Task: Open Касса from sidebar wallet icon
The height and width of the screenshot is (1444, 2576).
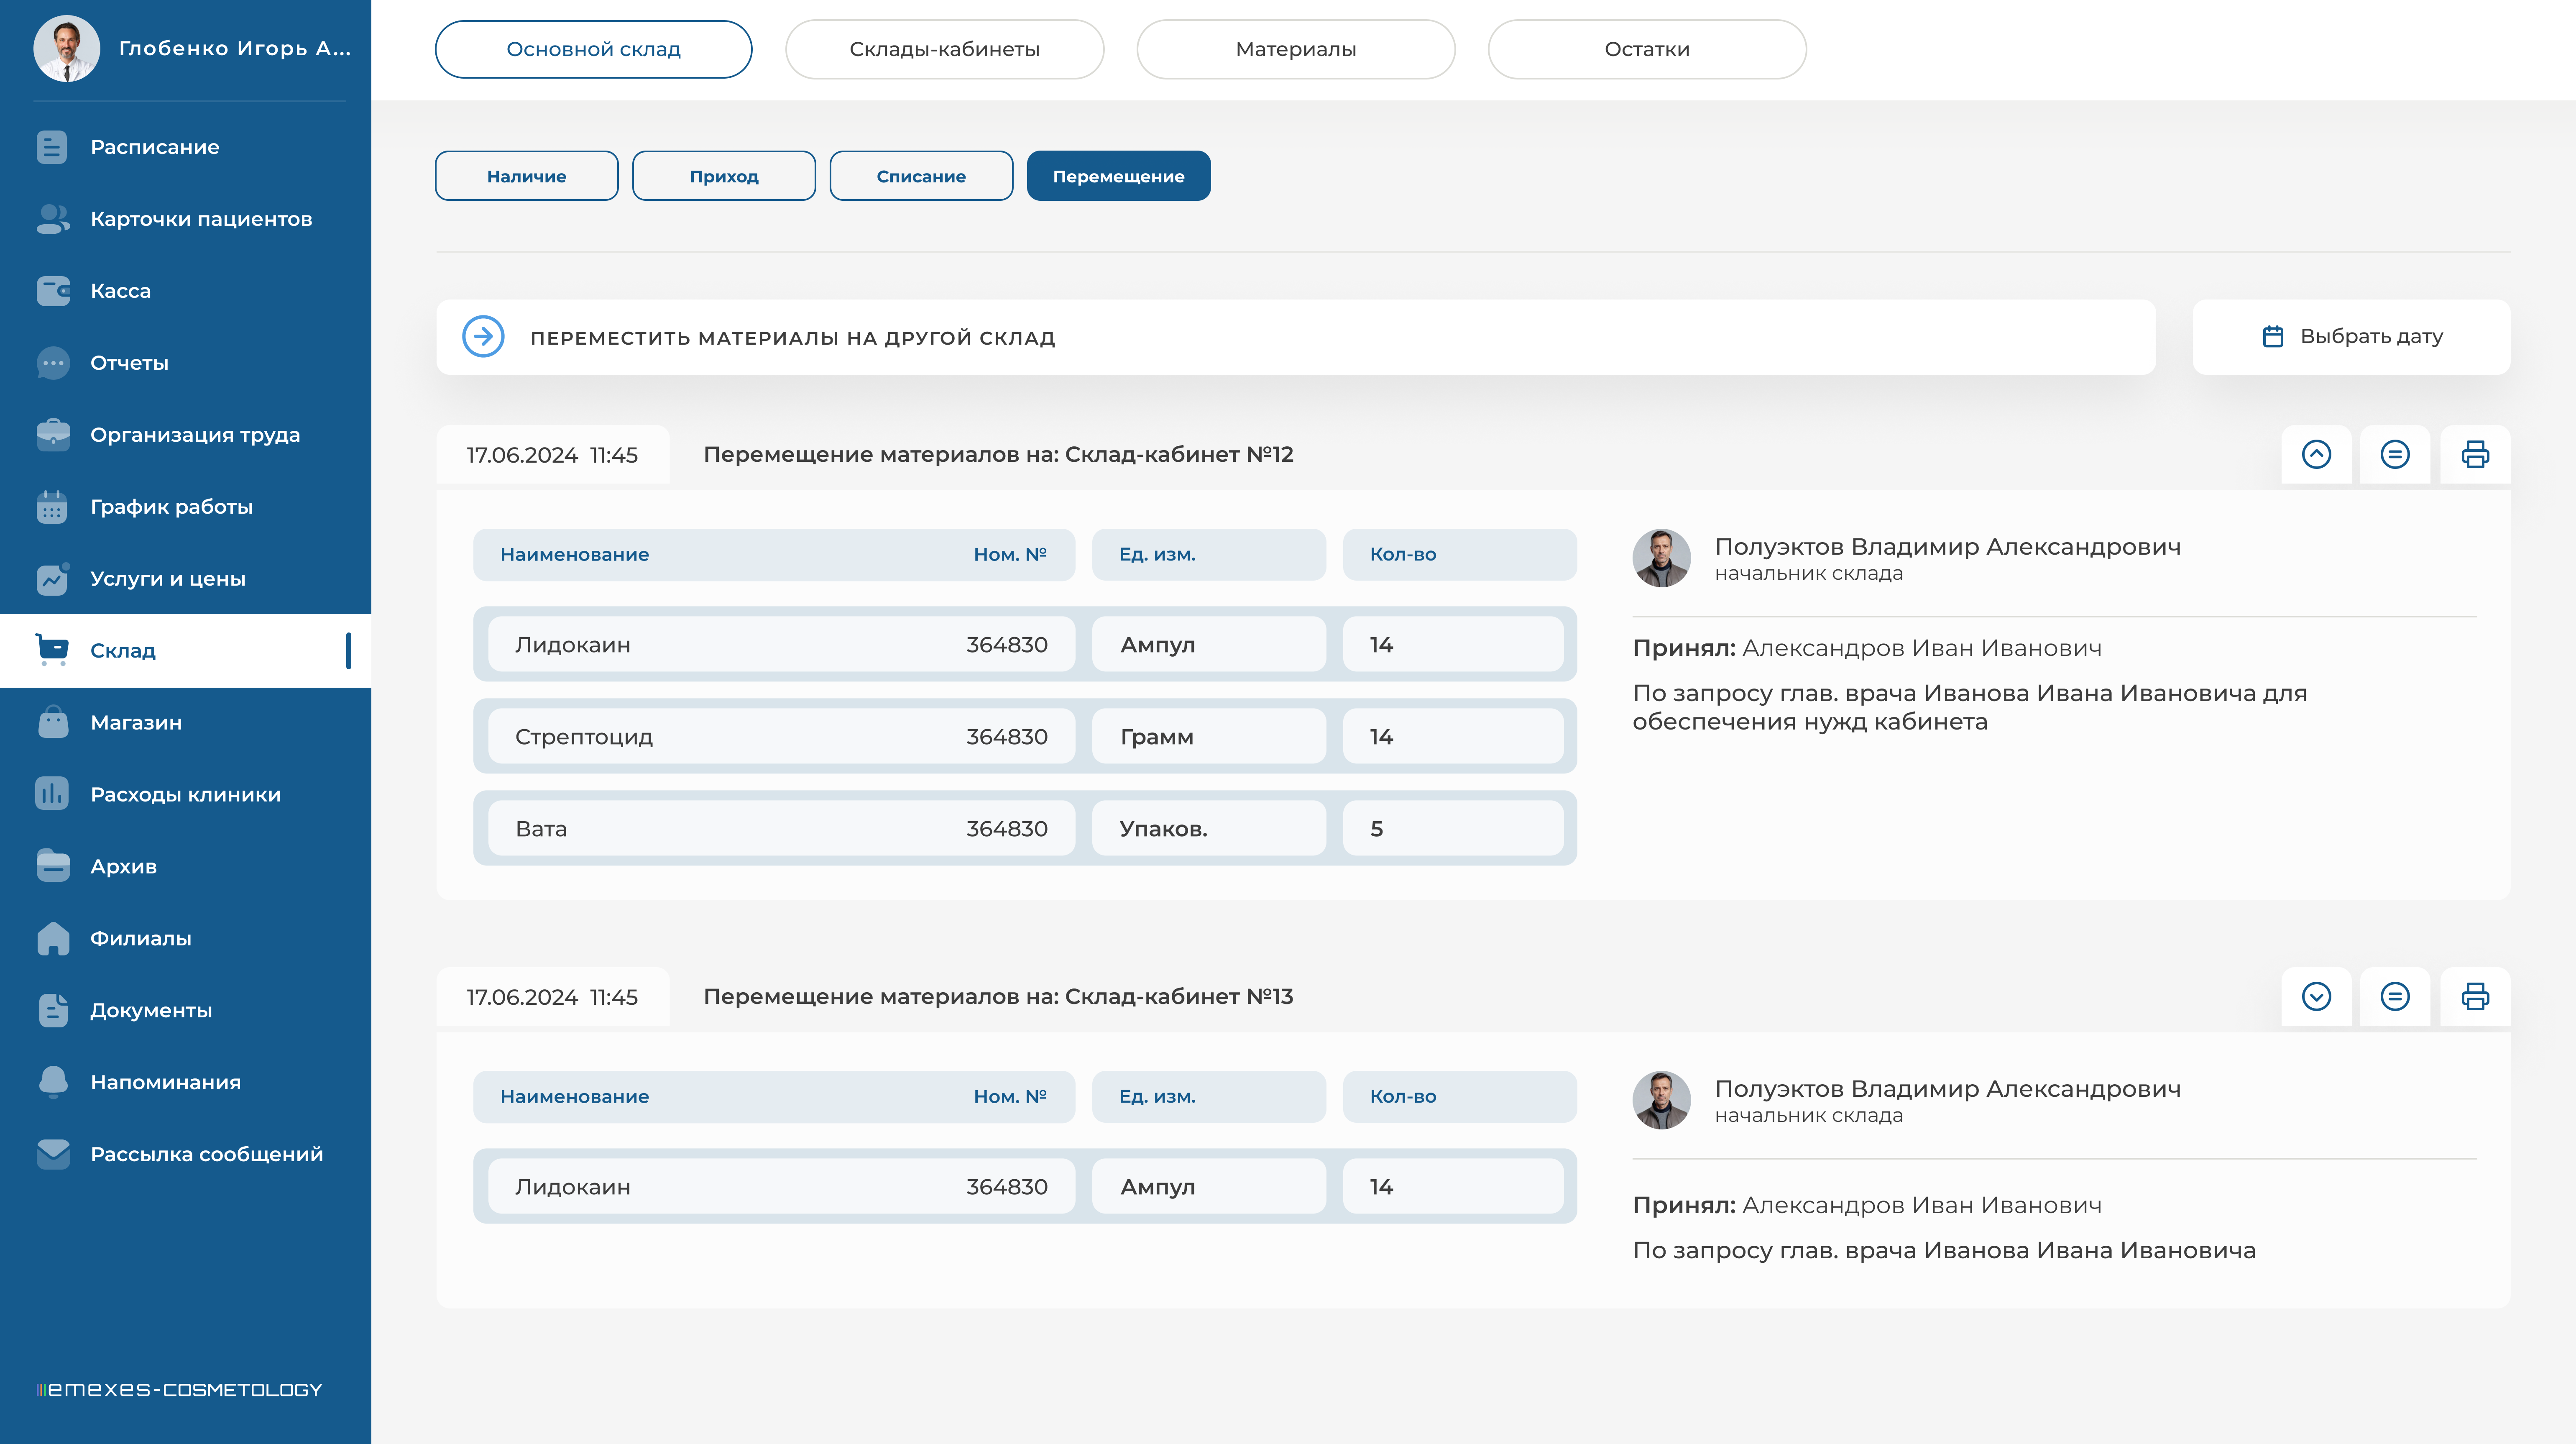Action: pos(53,291)
